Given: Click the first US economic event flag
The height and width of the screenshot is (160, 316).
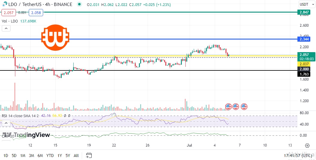Looking at the screenshot, I should coord(228,106).
